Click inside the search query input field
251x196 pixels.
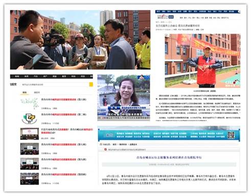tap(55, 85)
